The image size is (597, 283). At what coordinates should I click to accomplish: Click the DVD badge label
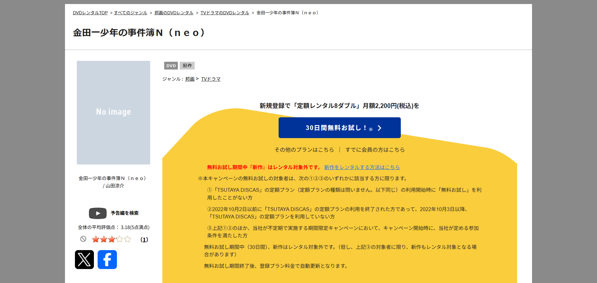(171, 66)
